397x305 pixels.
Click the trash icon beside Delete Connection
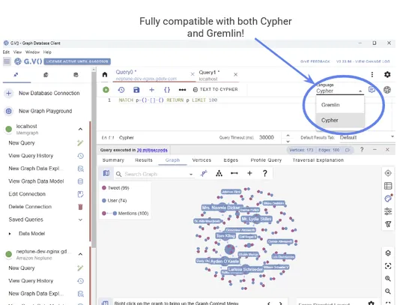point(80,207)
